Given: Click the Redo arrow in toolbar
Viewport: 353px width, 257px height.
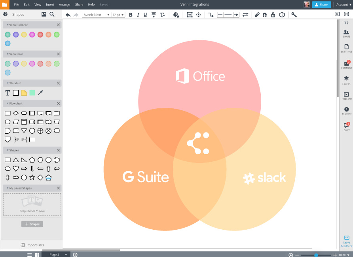Looking at the screenshot, I should (76, 15).
